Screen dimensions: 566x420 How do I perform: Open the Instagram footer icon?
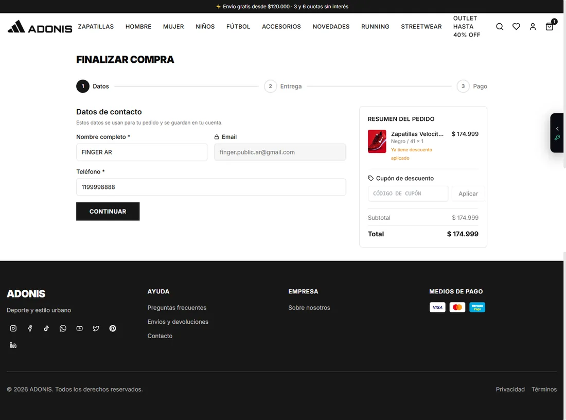[13, 328]
